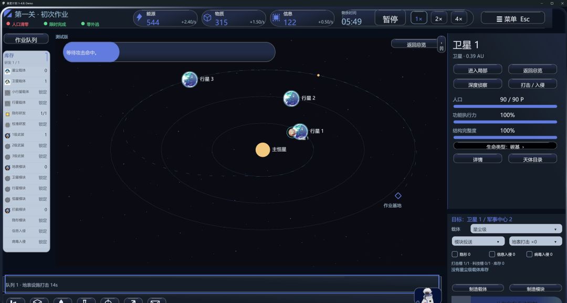Screen dimensions: 567x303
Task: Click the 1级武装 icon in inventory
Action: pyautogui.click(x=7, y=135)
